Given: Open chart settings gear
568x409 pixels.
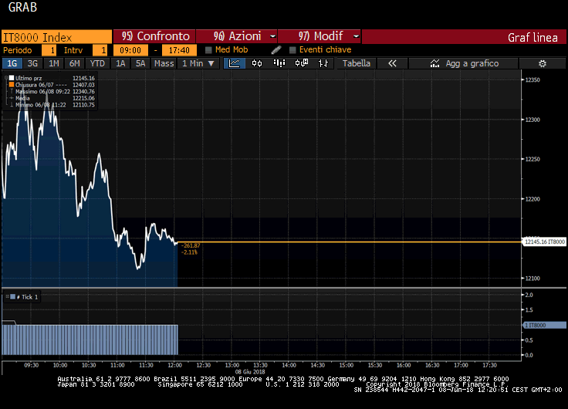Looking at the screenshot, I should [543, 64].
